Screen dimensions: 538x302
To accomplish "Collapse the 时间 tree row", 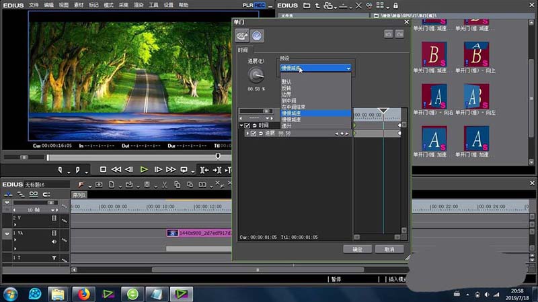I will 241,125.
